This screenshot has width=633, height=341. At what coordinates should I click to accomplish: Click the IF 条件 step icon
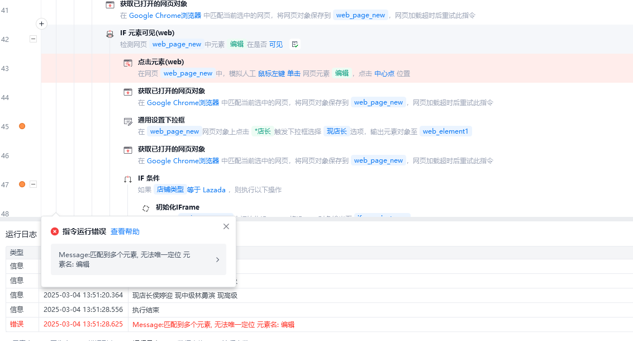128,179
